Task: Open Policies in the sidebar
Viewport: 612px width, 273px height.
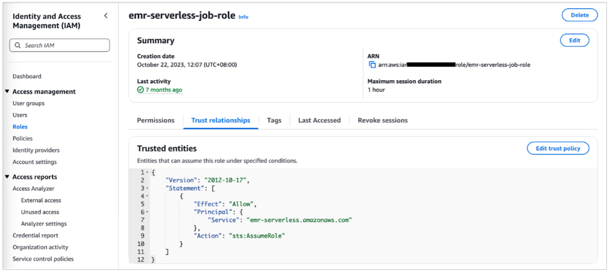Action: pyautogui.click(x=23, y=138)
